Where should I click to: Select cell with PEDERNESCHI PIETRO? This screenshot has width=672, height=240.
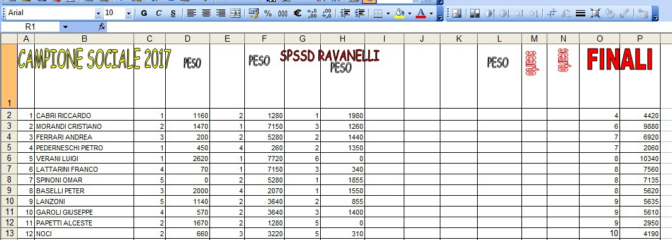[x=84, y=148]
